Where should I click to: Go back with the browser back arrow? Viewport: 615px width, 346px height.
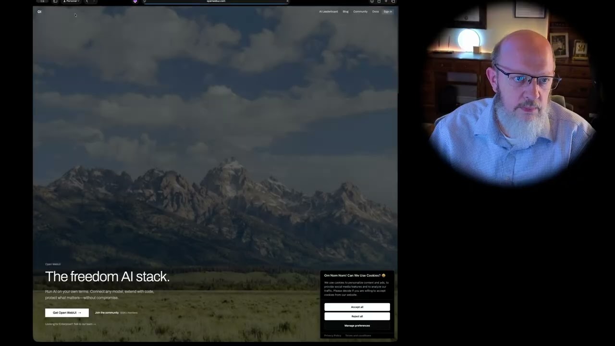(87, 1)
